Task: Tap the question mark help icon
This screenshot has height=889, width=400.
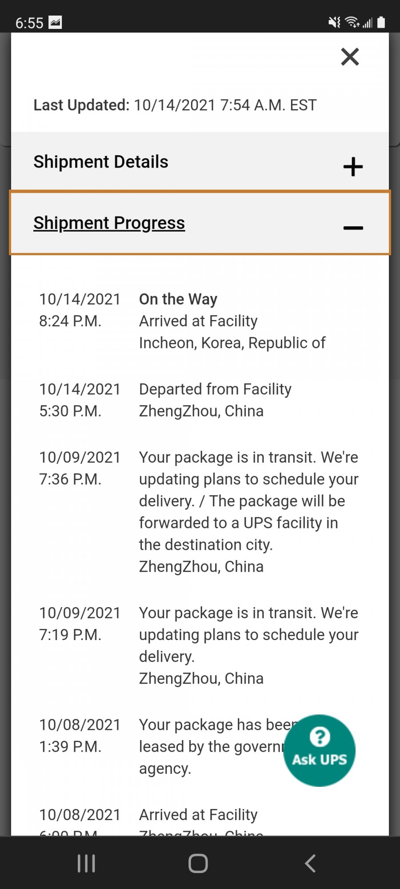Action: pyautogui.click(x=320, y=737)
